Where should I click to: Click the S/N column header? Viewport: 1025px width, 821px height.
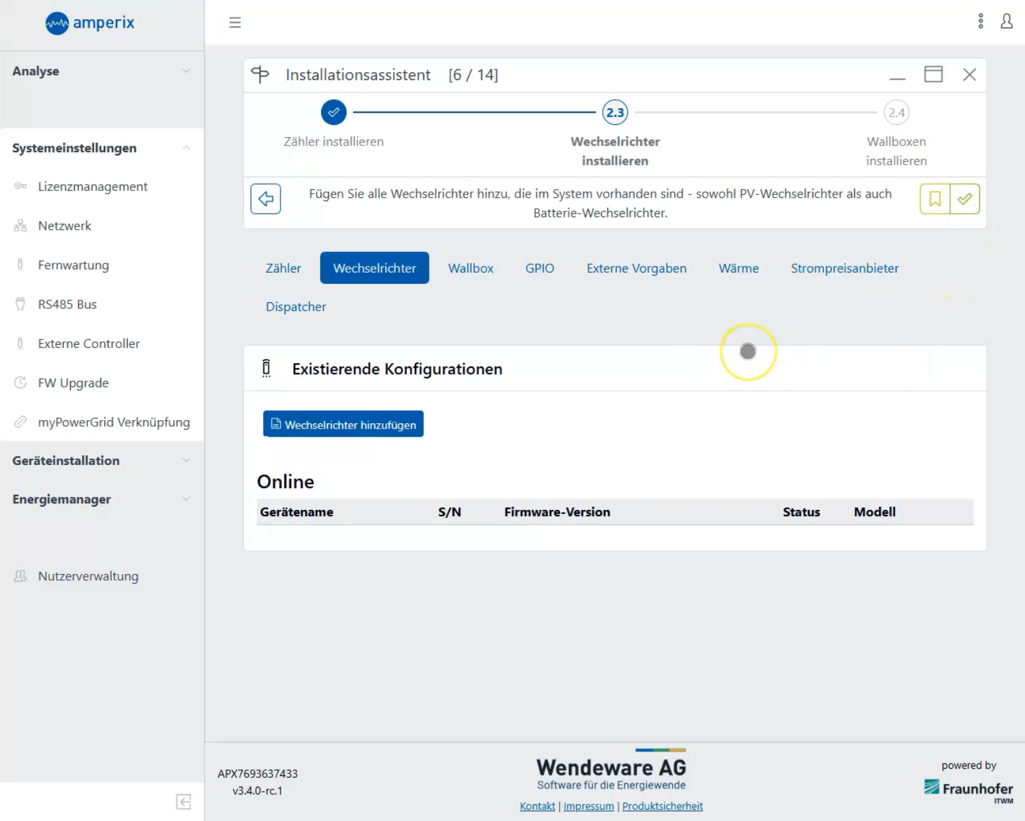[x=450, y=512]
